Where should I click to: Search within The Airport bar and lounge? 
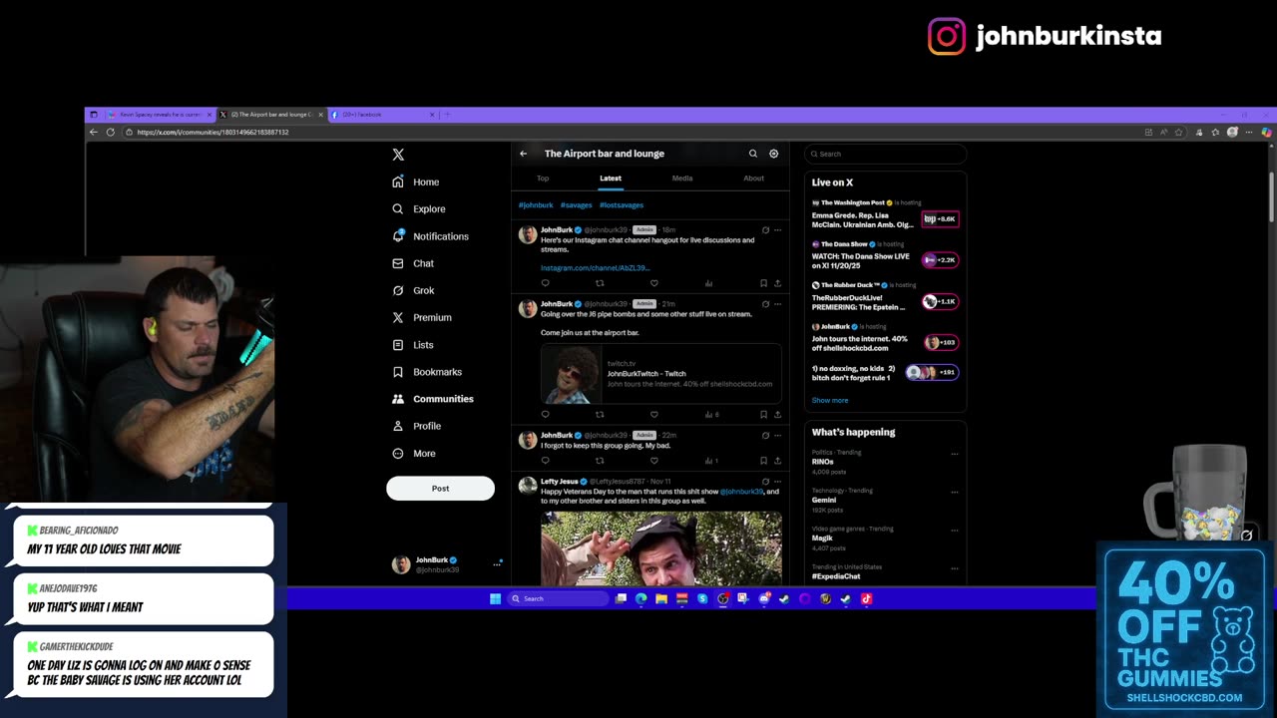[753, 154]
